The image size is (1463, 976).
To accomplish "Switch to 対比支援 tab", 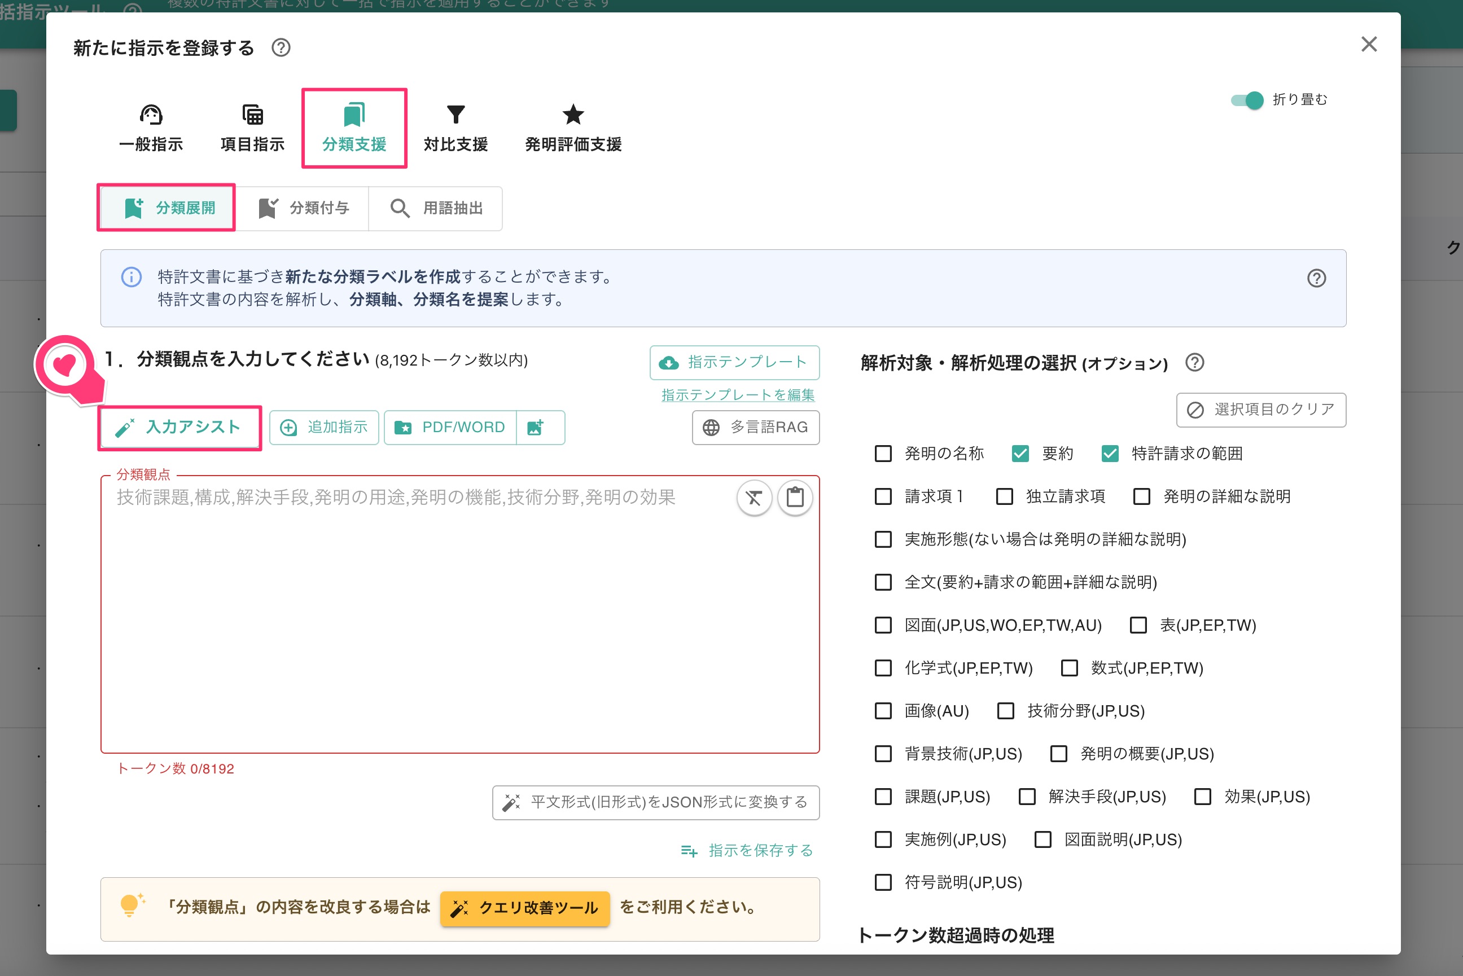I will [455, 128].
